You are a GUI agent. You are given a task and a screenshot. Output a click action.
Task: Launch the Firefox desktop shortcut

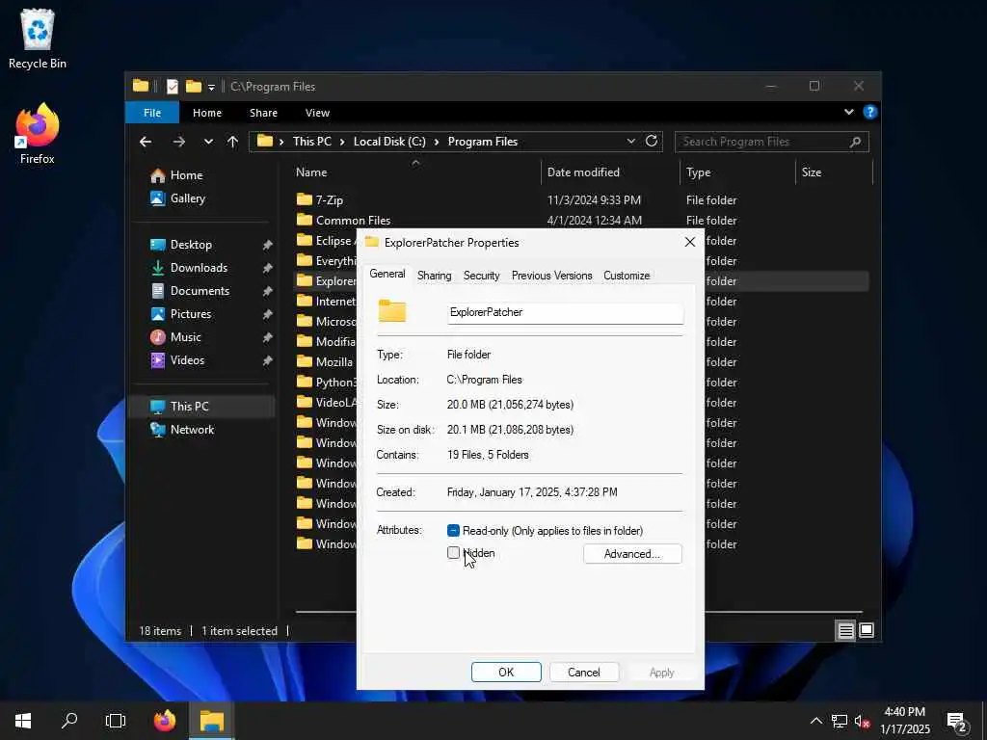click(38, 133)
